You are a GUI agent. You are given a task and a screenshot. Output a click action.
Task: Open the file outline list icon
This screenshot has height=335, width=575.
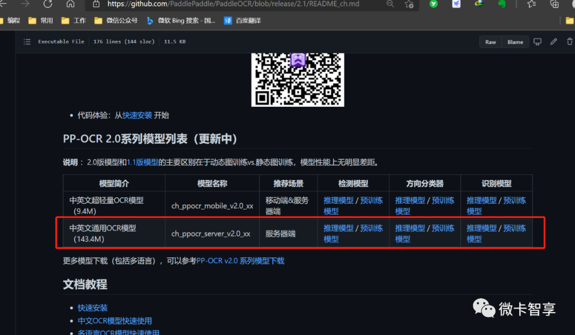pyautogui.click(x=27, y=41)
